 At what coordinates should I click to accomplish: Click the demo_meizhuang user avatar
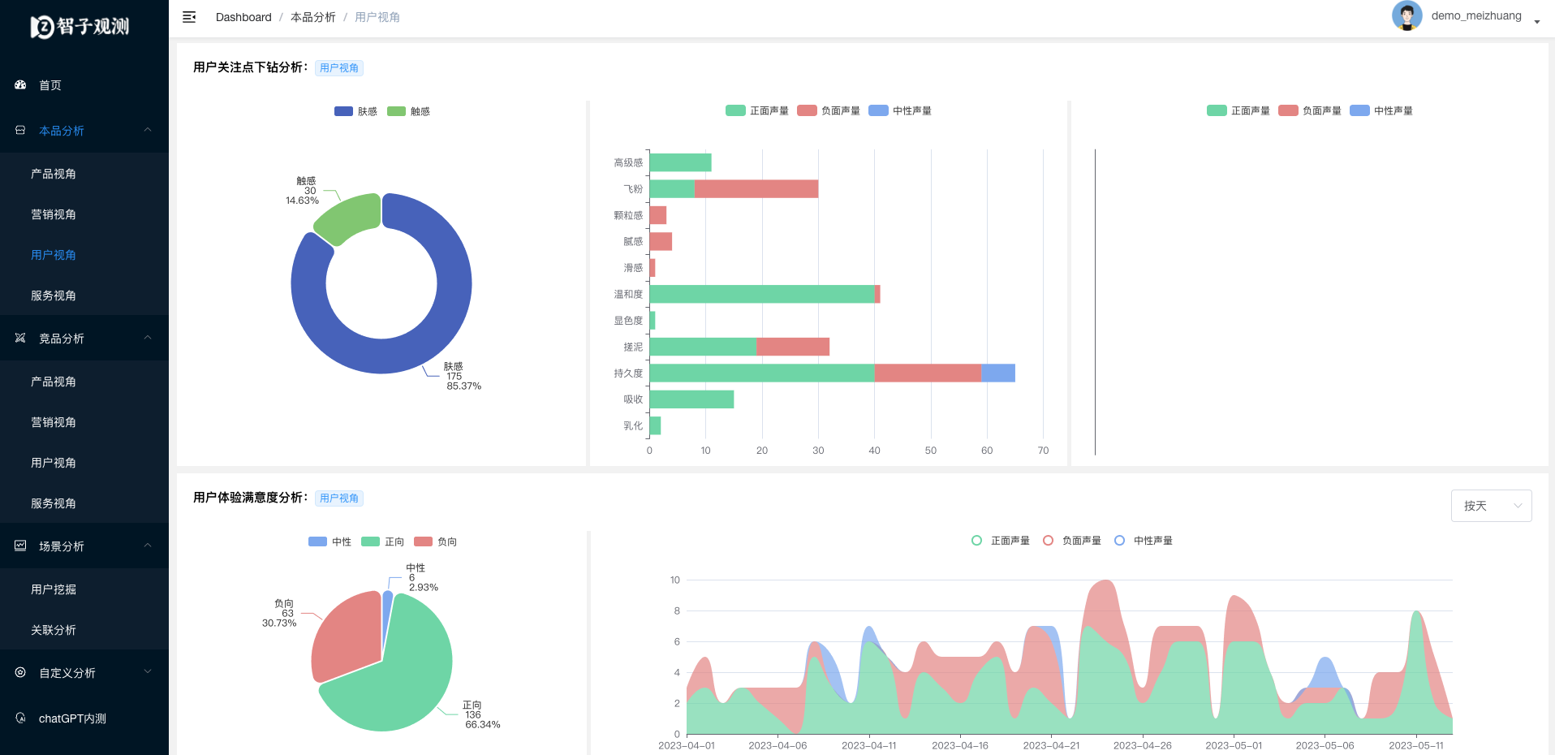coord(1406,15)
